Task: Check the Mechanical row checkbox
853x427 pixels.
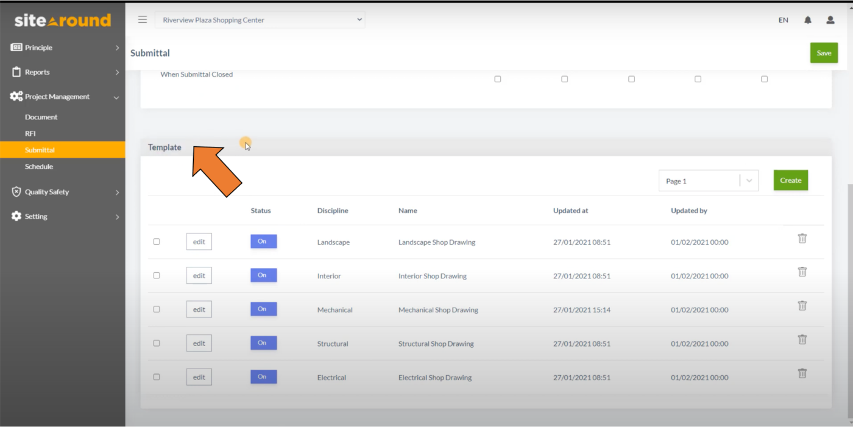Action: click(157, 309)
